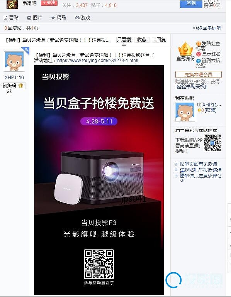231x297 pixels.
Task: Click the 回复 reply button
Action: (160, 40)
